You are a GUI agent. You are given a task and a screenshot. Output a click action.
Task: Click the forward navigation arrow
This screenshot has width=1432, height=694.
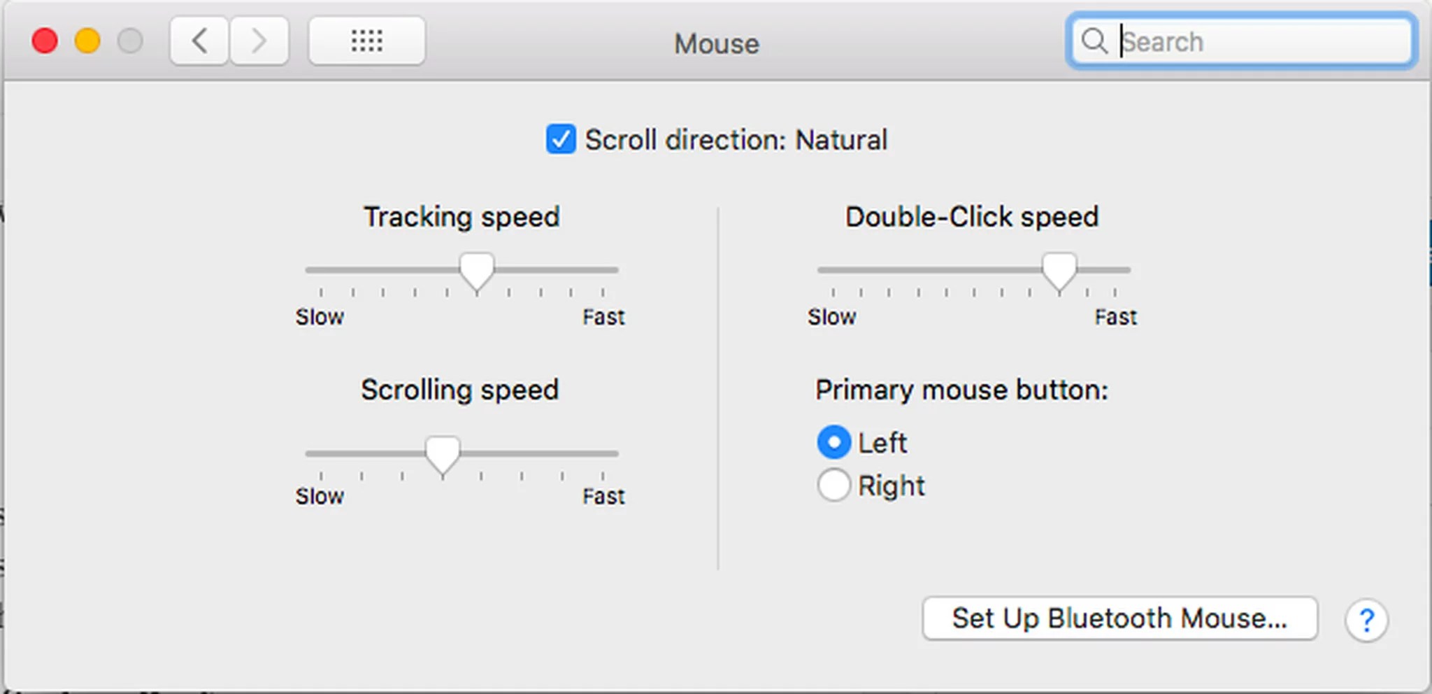(259, 41)
